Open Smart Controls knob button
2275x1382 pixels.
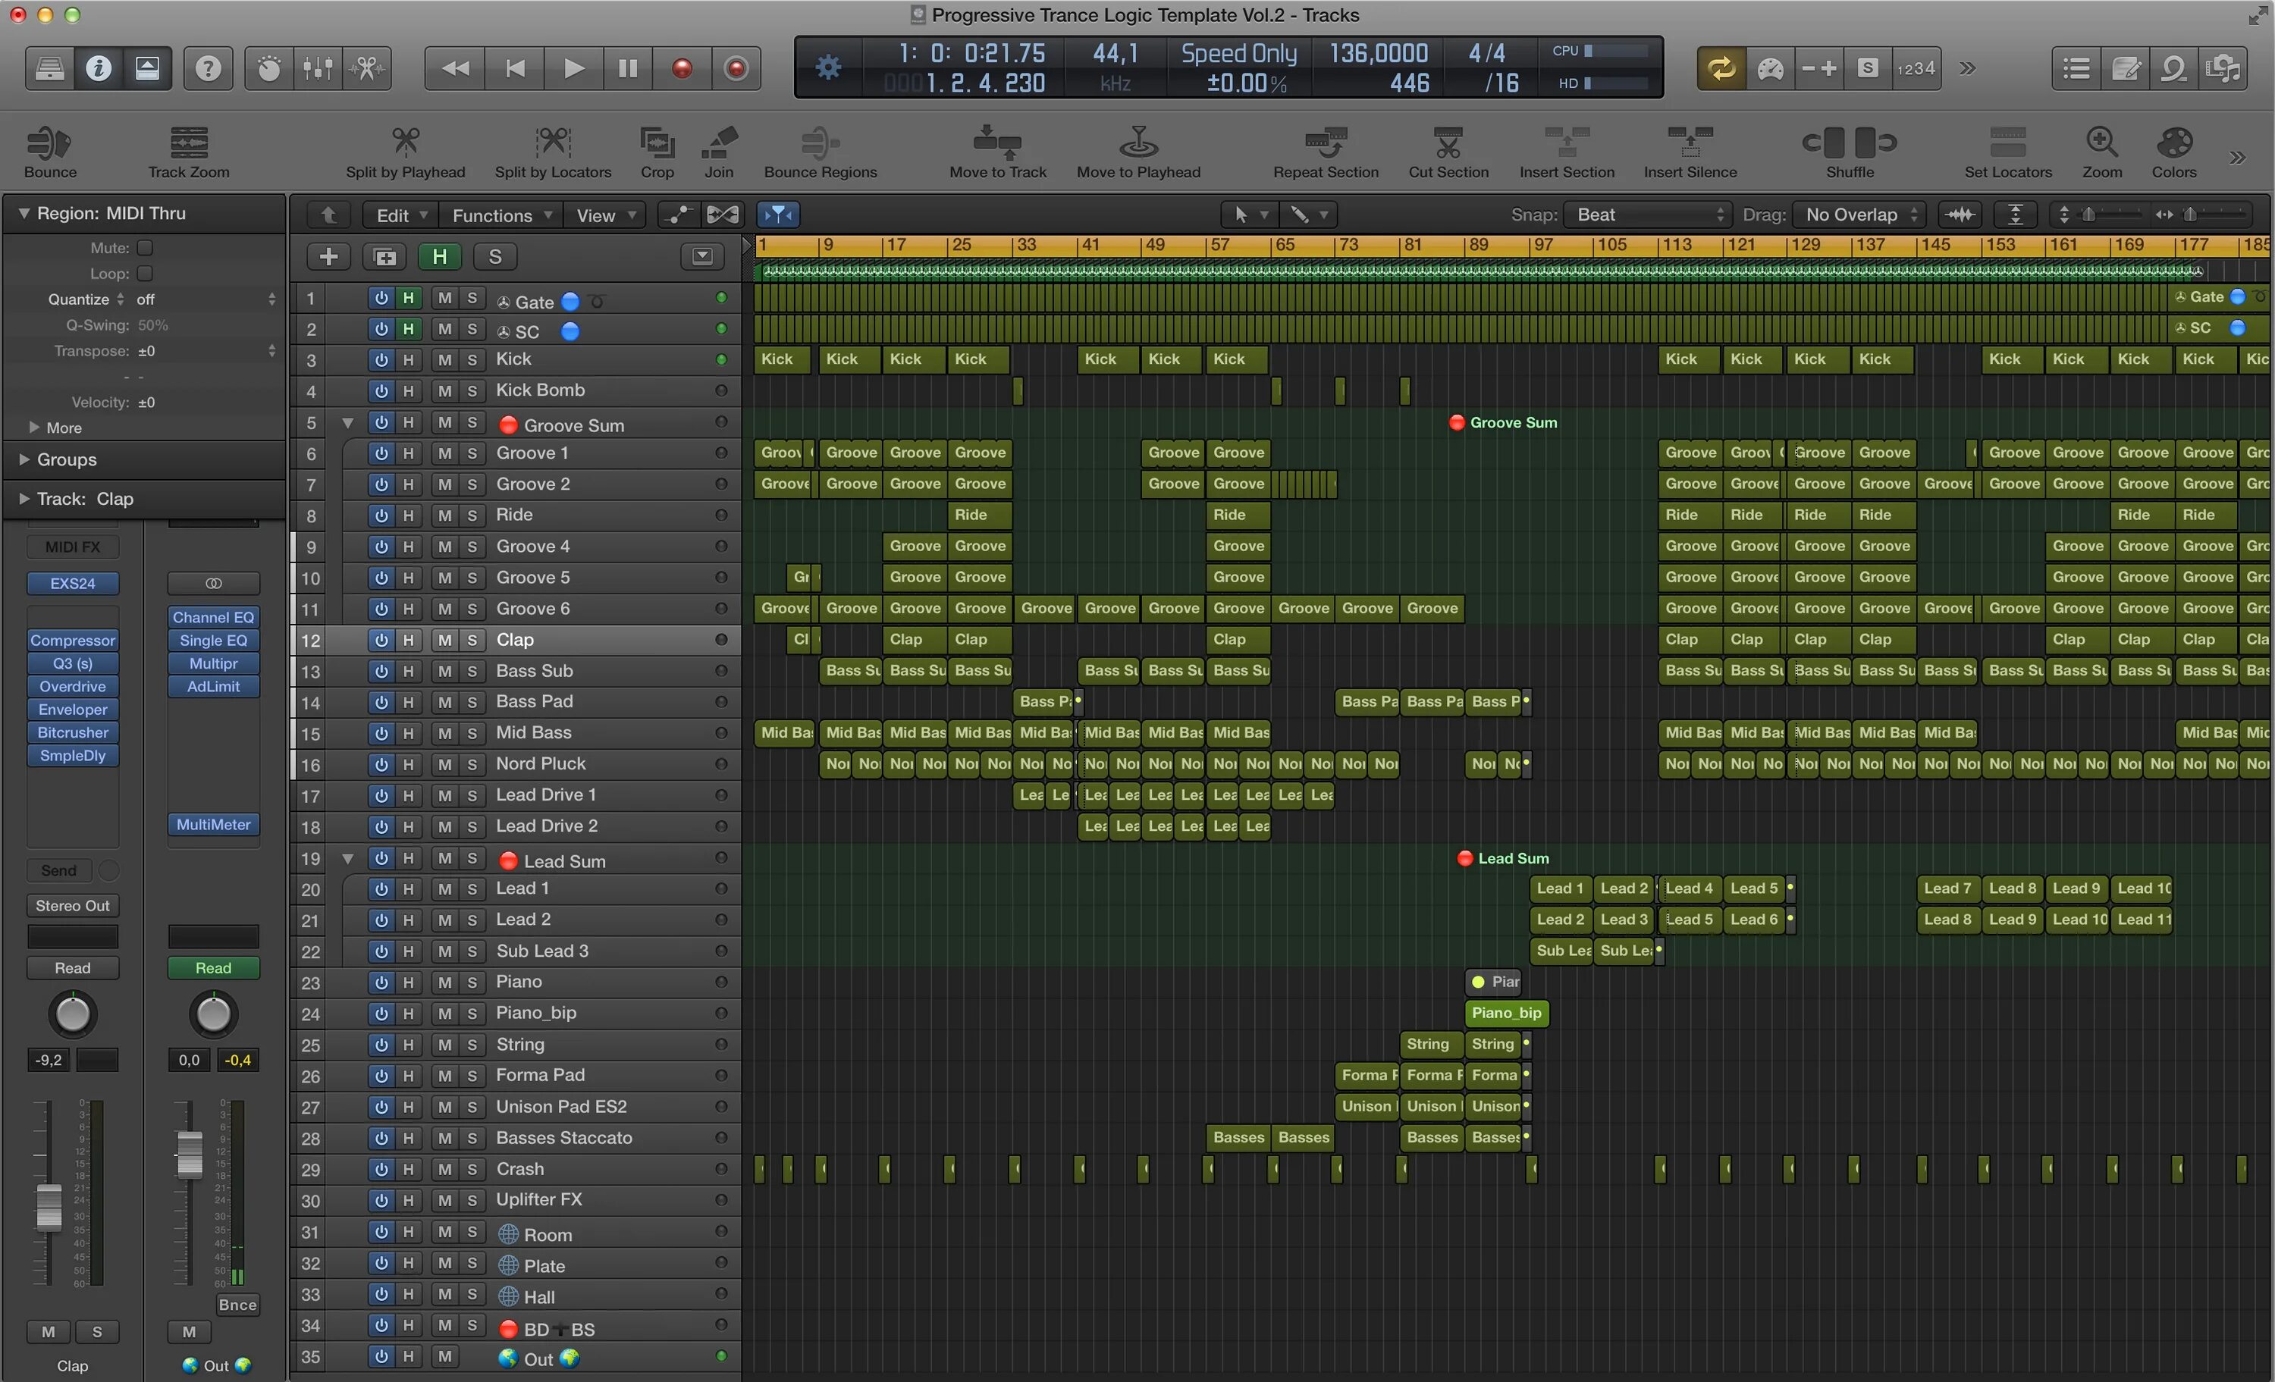268,68
